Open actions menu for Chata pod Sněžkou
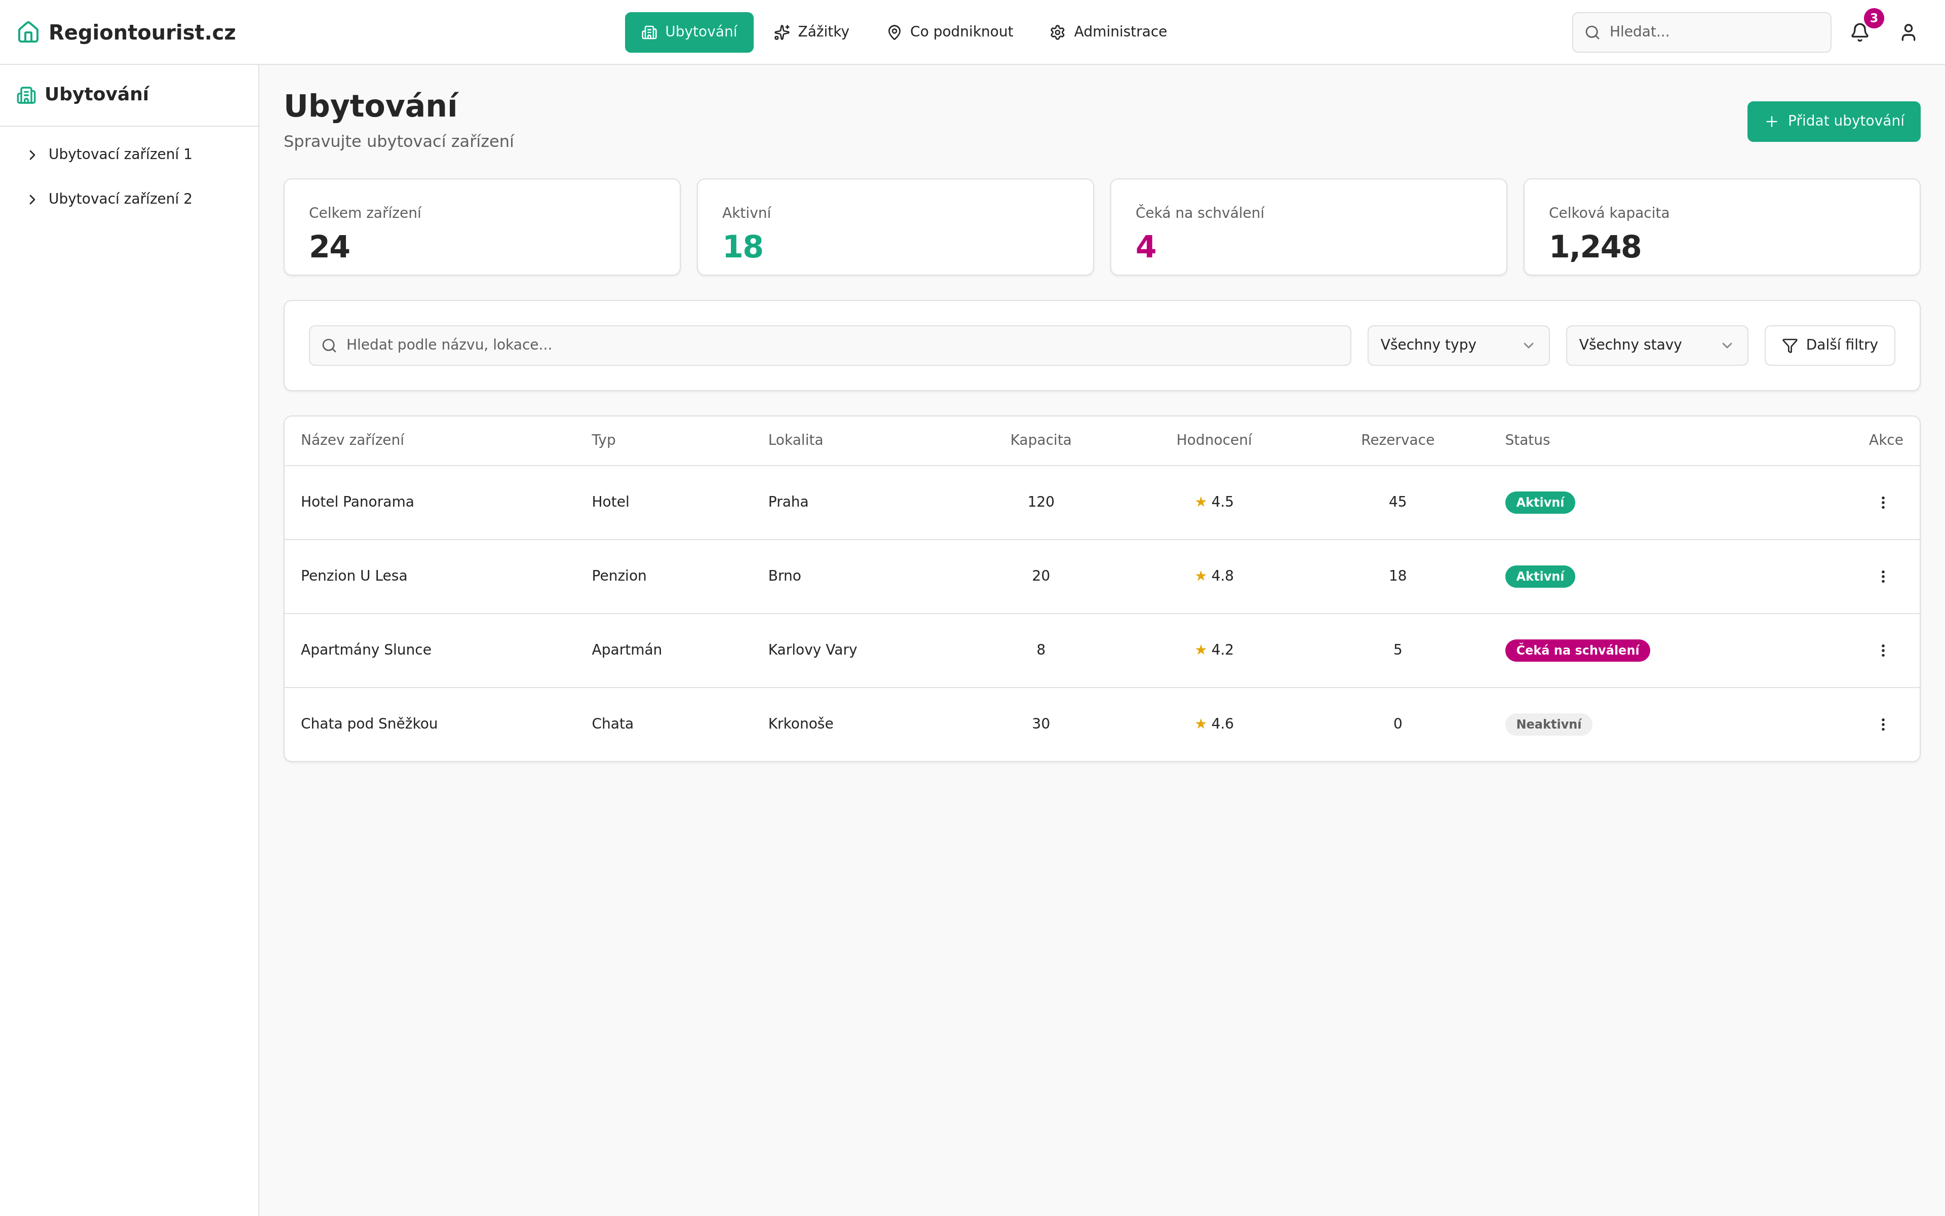The image size is (1945, 1216). [x=1882, y=725]
